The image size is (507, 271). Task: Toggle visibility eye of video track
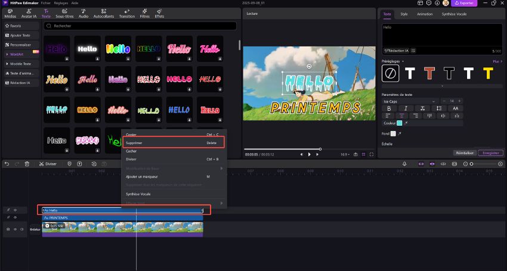(x=15, y=229)
